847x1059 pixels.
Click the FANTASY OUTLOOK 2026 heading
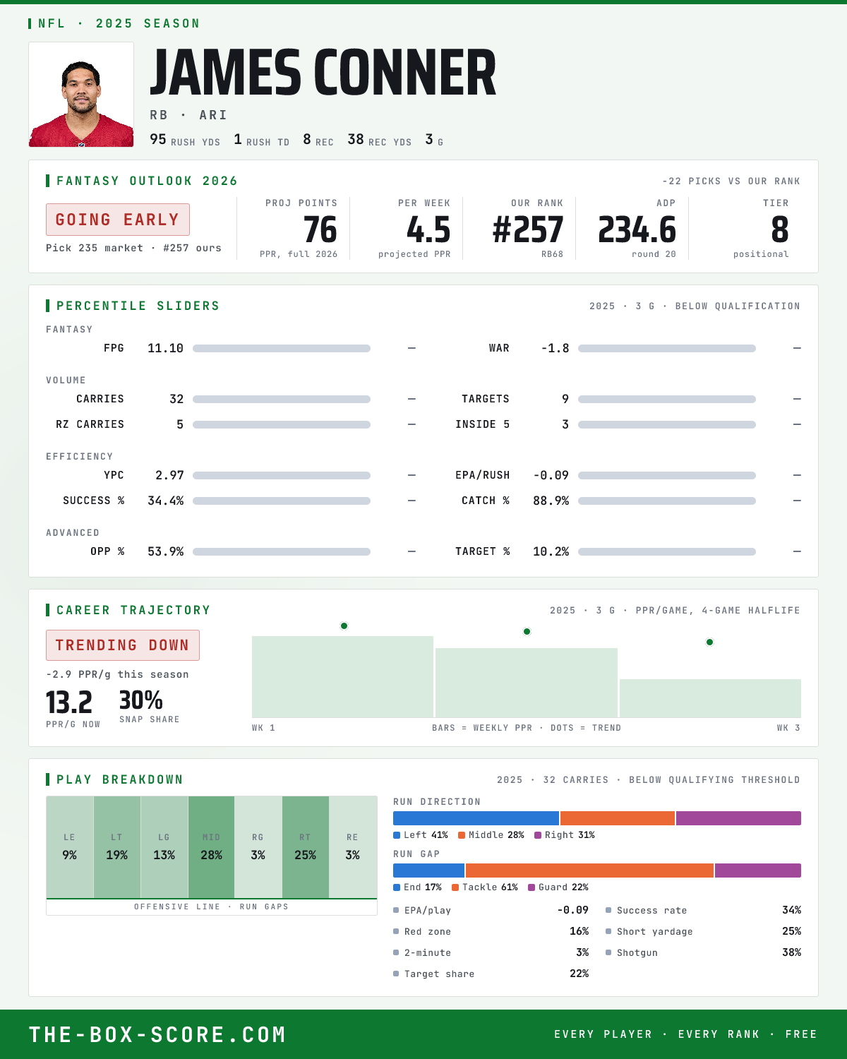tap(147, 181)
